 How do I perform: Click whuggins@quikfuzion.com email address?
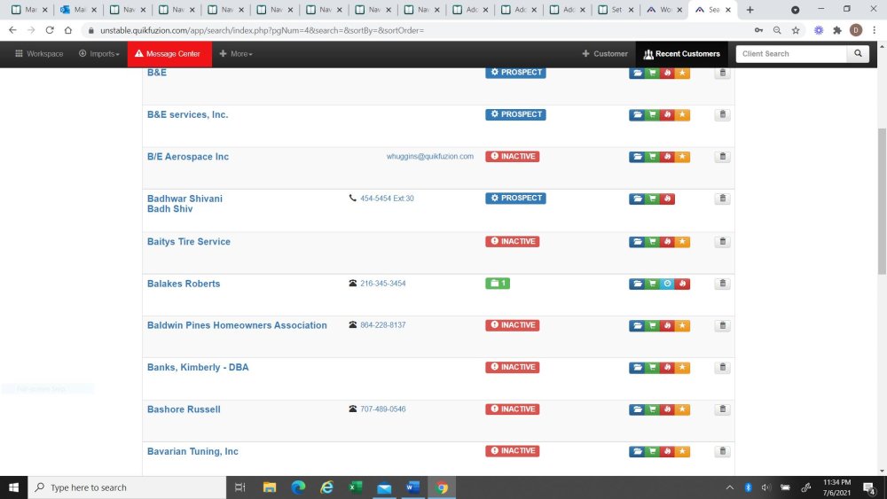430,156
